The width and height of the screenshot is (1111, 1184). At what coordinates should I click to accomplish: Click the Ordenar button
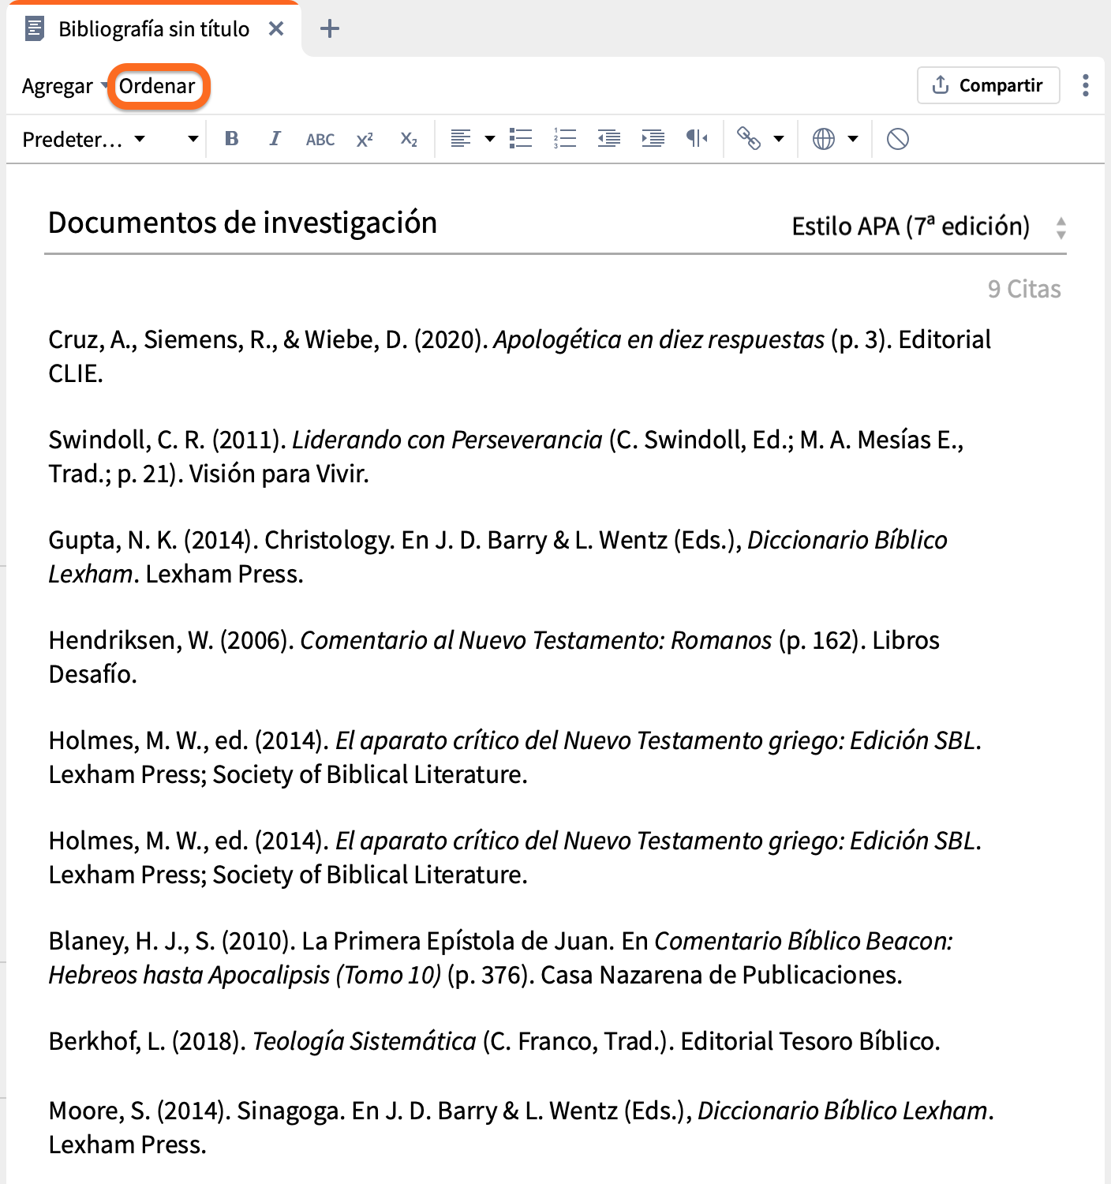coord(156,85)
